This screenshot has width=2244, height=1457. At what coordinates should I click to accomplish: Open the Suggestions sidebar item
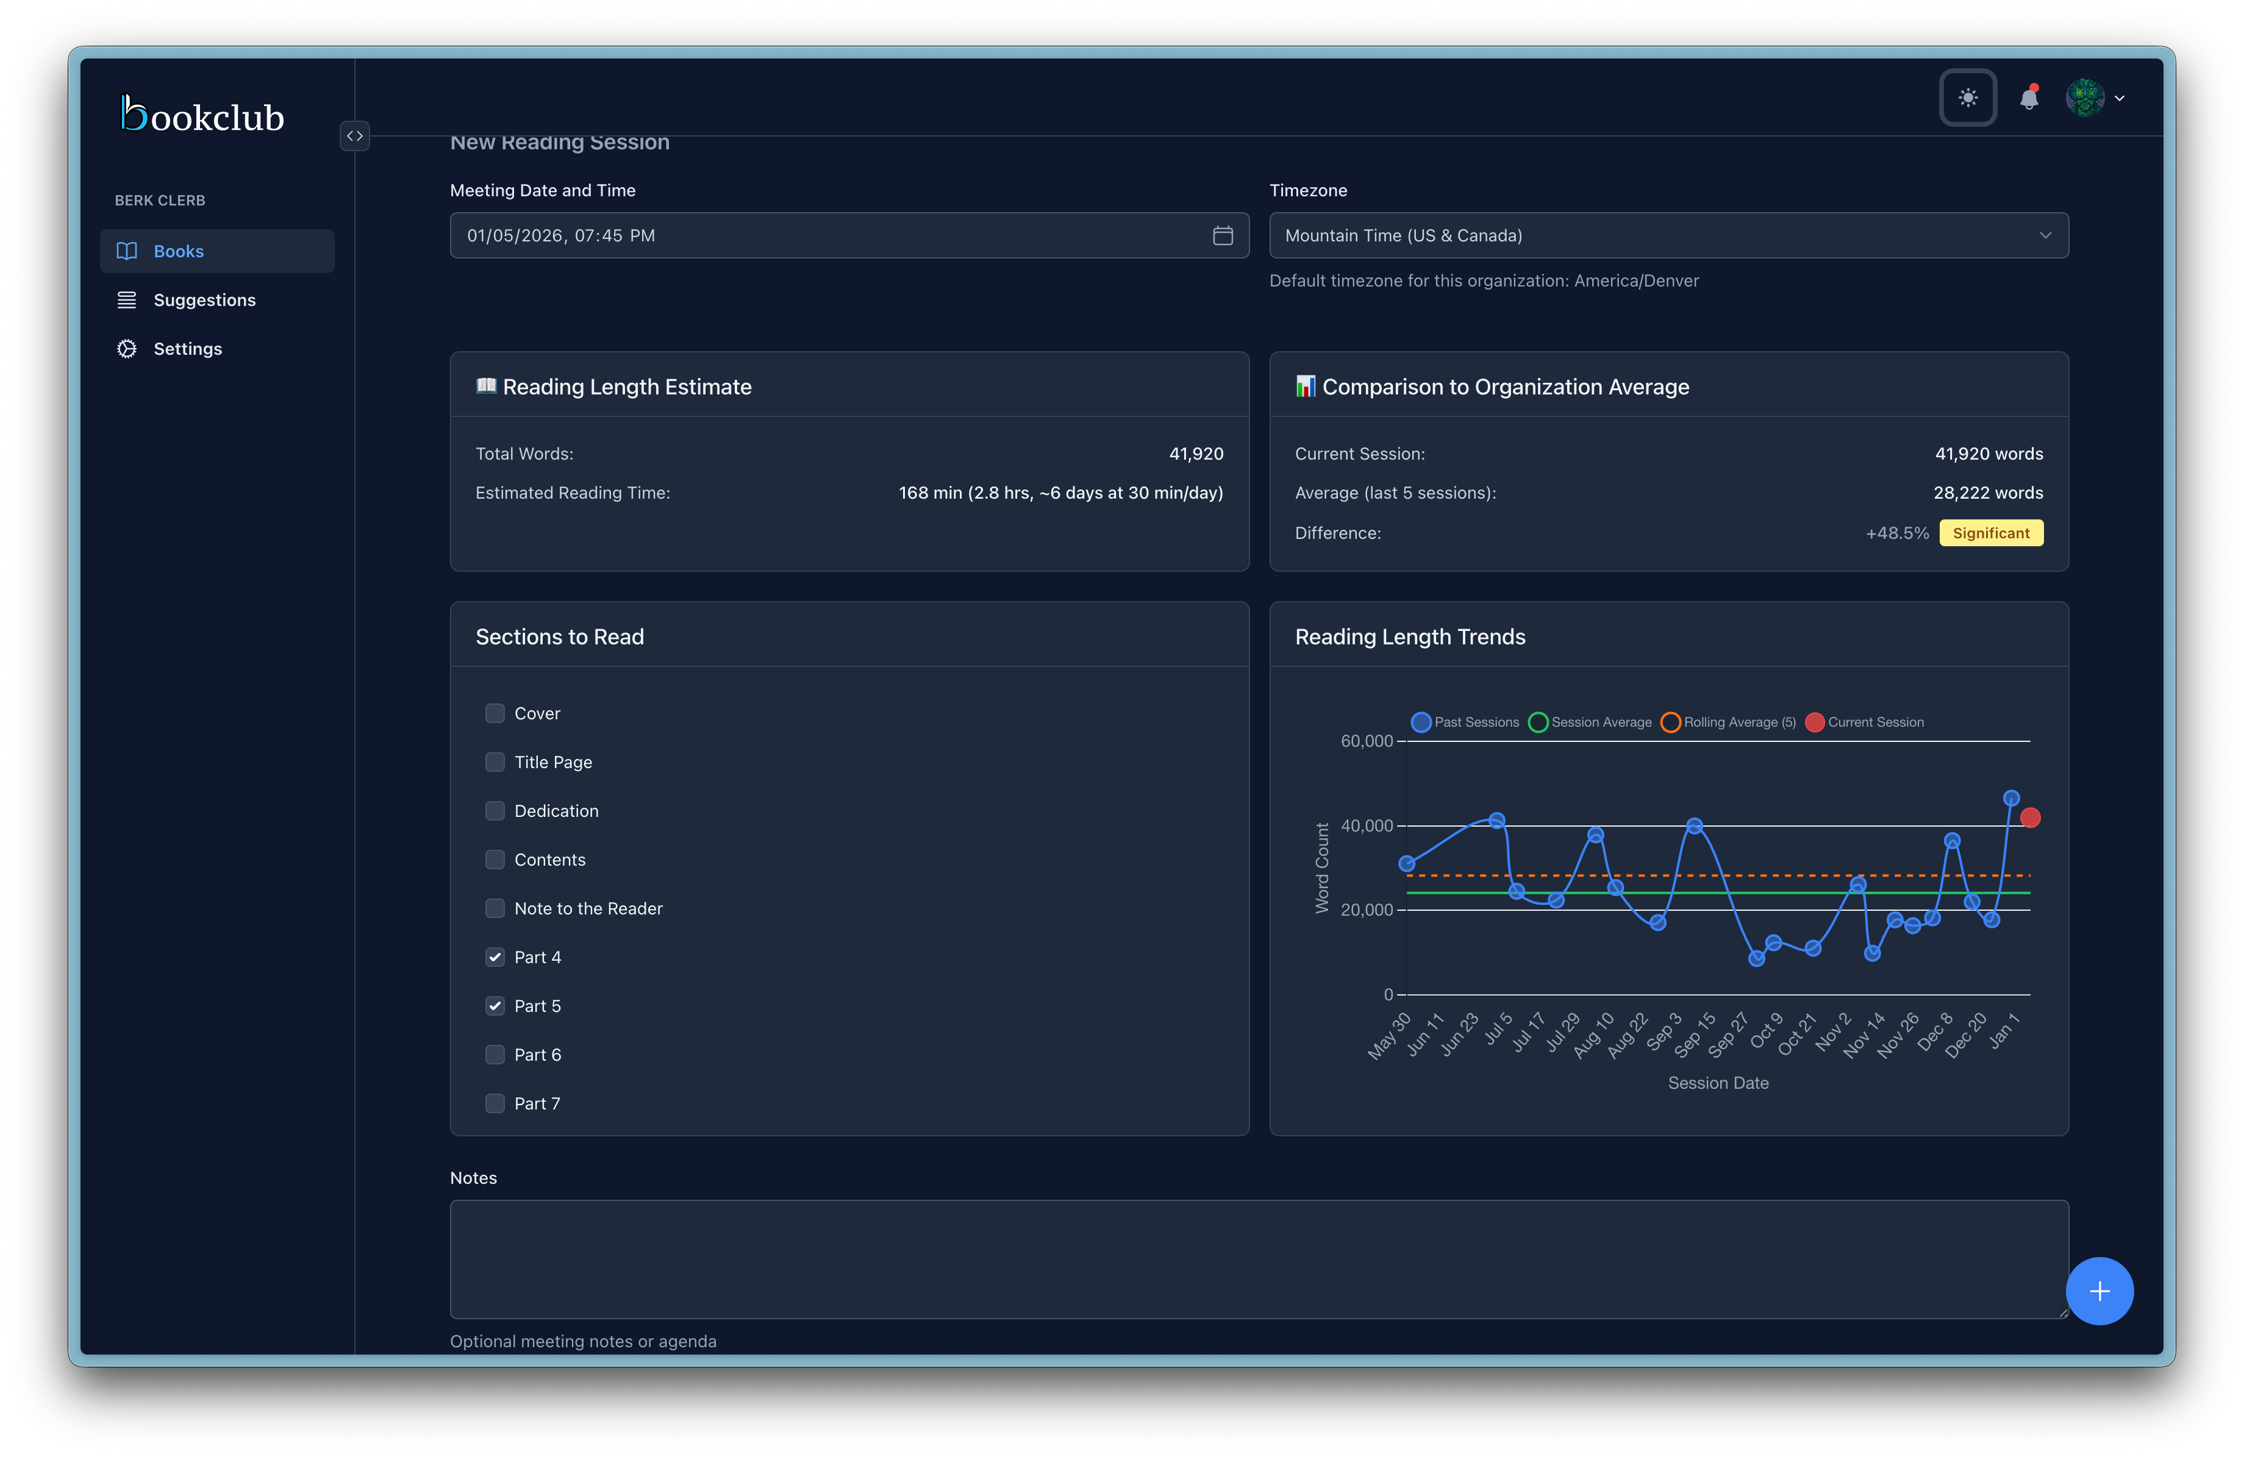[x=205, y=300]
